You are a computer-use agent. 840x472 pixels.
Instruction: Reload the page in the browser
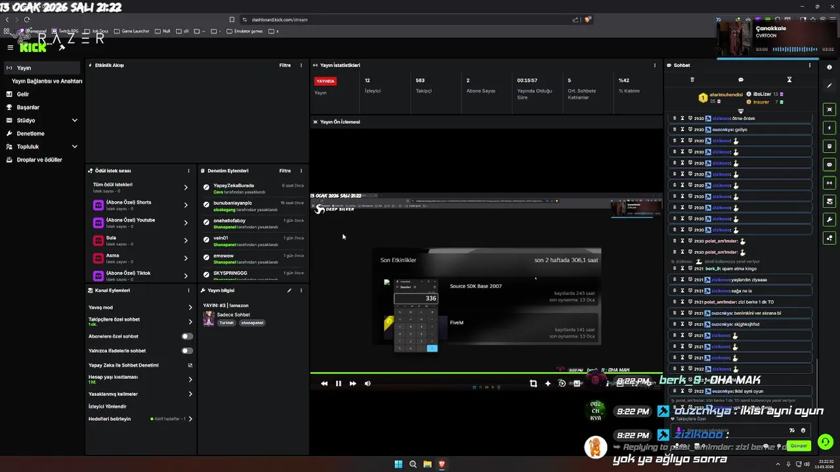26,20
